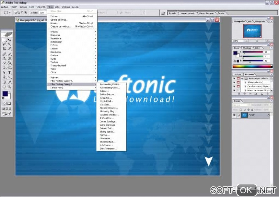This screenshot has height=197, width=279.
Task: Toggle dialog control for Canal de marco
Action: point(239,86)
